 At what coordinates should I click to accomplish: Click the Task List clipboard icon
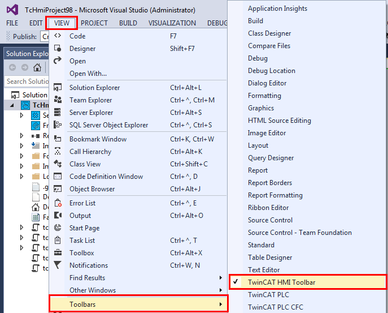click(58, 240)
